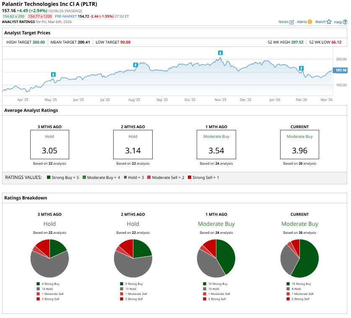Viewport: 351px width, 318px height.
Task: Click the May '25 earnings marker
Action: tap(53, 74)
